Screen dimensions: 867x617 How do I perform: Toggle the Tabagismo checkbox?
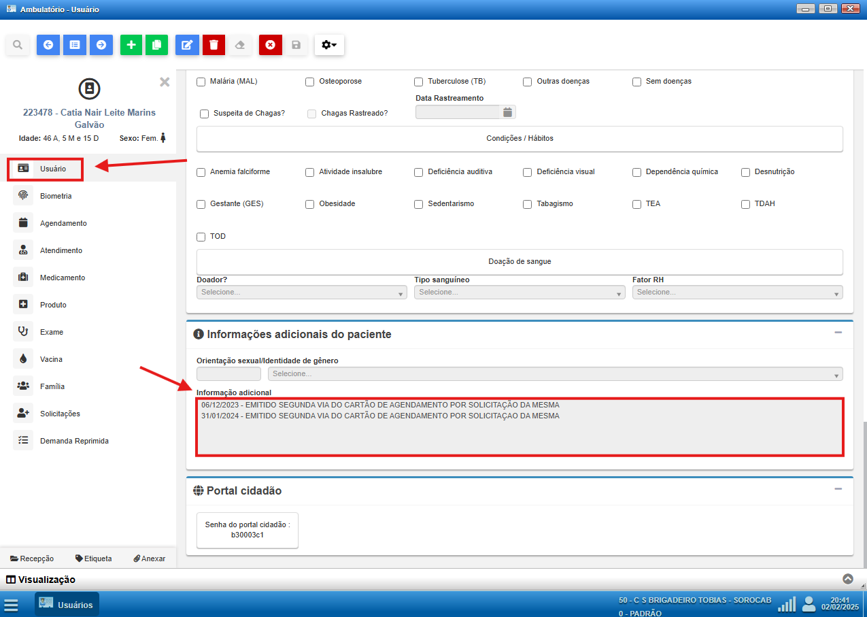point(528,204)
